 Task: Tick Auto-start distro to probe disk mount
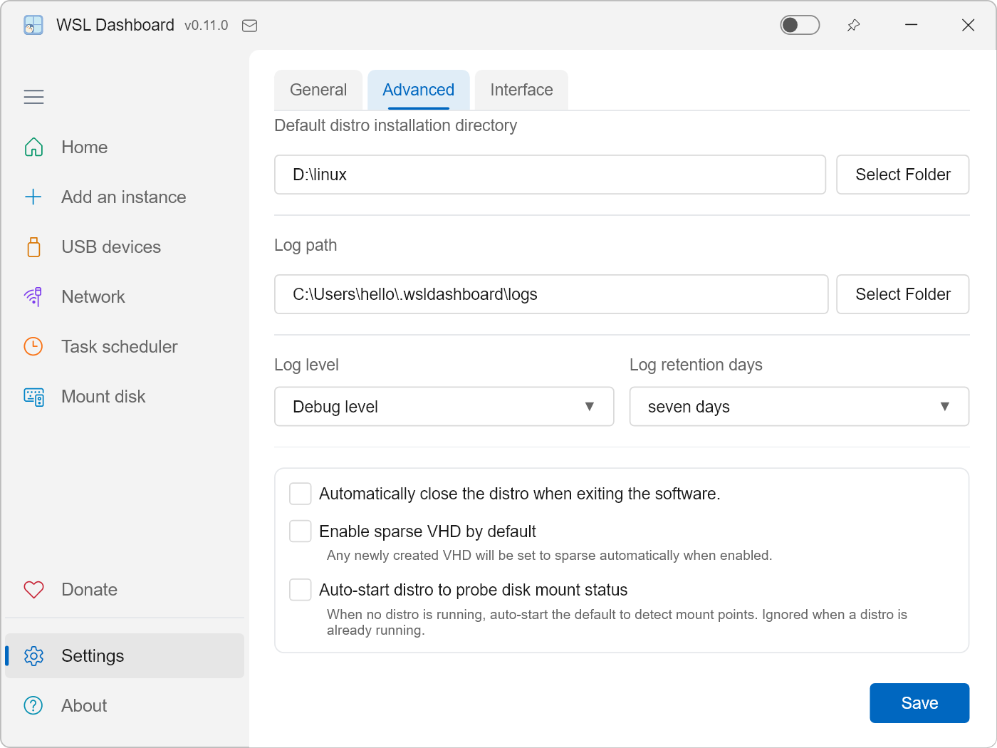click(x=301, y=590)
